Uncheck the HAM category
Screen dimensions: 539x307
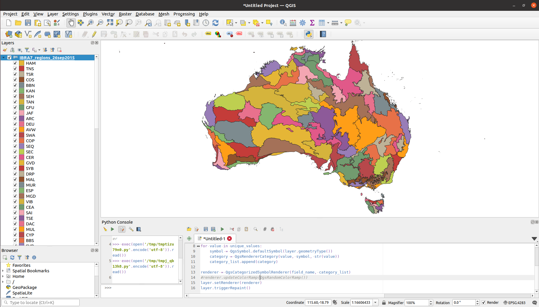pos(15,63)
